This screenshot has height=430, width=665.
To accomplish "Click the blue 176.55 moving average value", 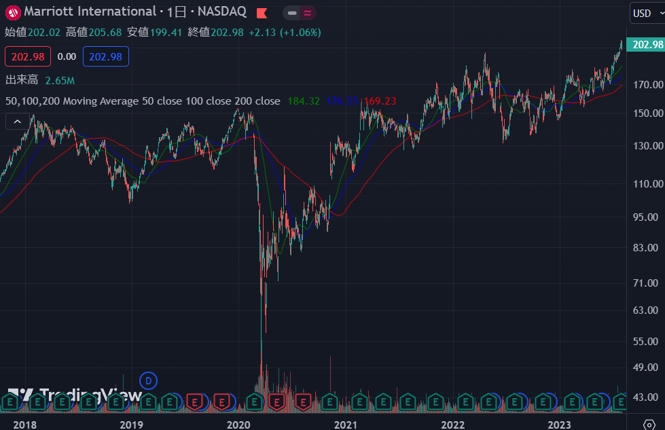I will [342, 101].
